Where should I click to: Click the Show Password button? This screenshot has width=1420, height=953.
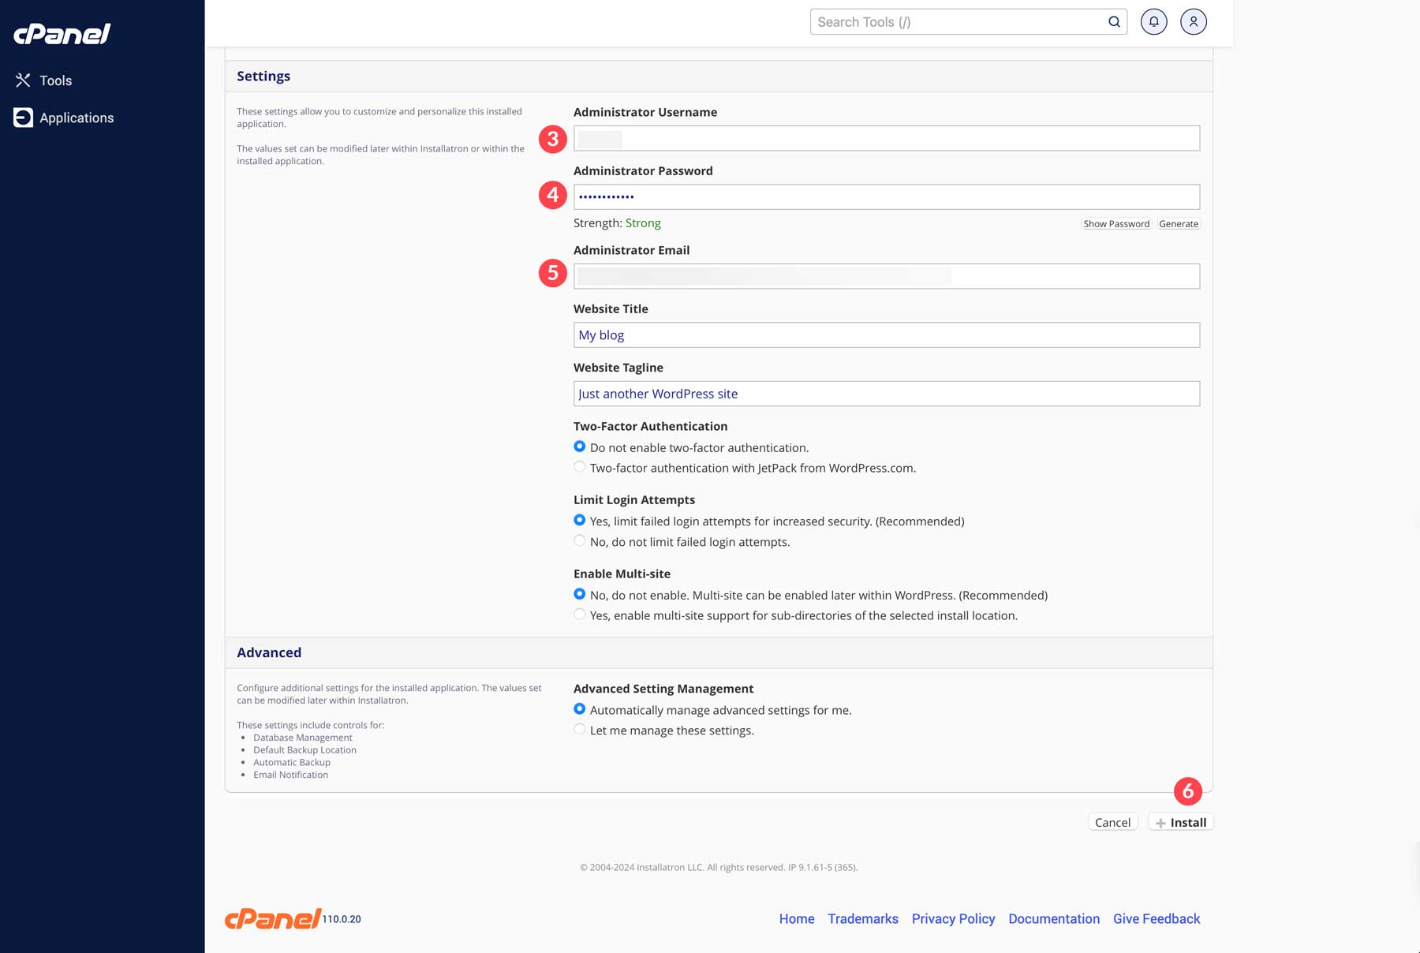(x=1116, y=223)
